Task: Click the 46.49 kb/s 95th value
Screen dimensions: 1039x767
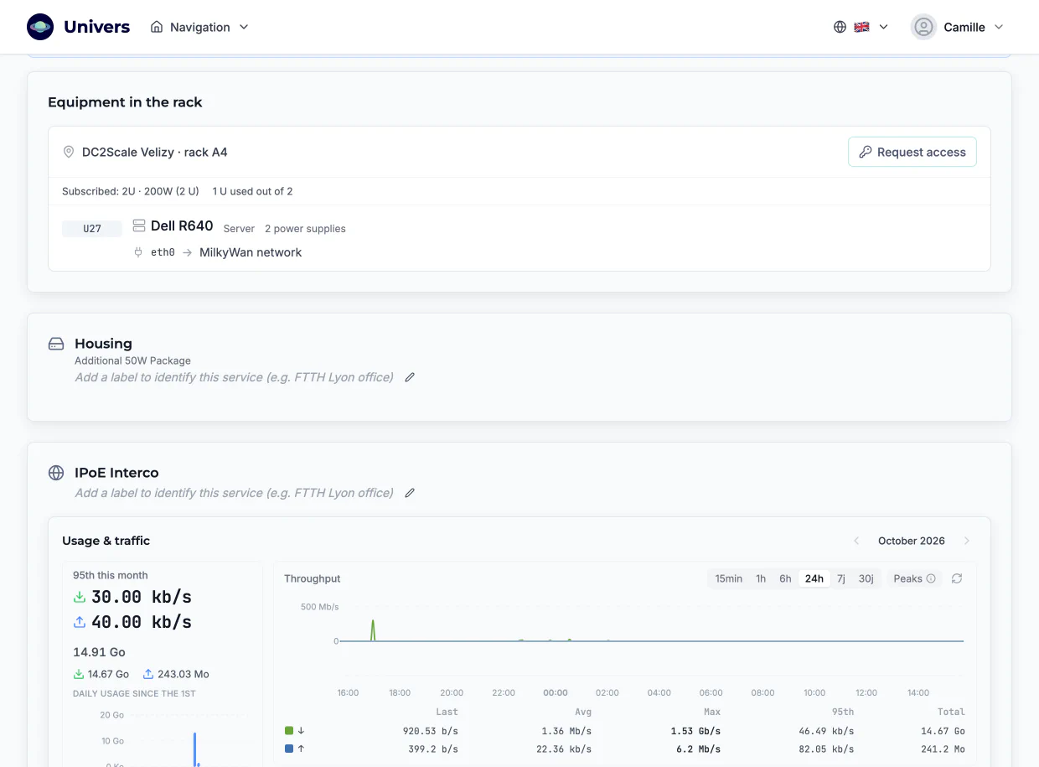Action: point(826,731)
